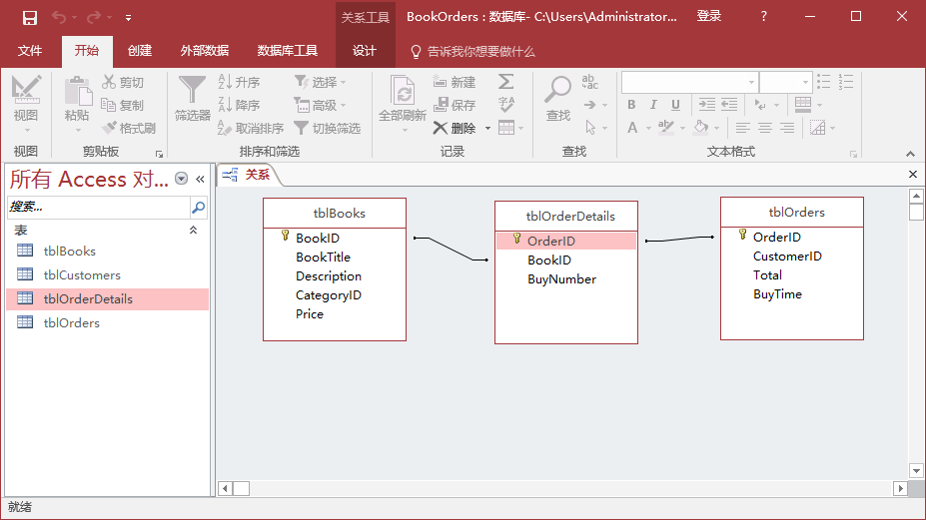Viewport: 926px width, 520px height.
Task: Click the search magnifier in navigation pane
Action: [x=198, y=208]
